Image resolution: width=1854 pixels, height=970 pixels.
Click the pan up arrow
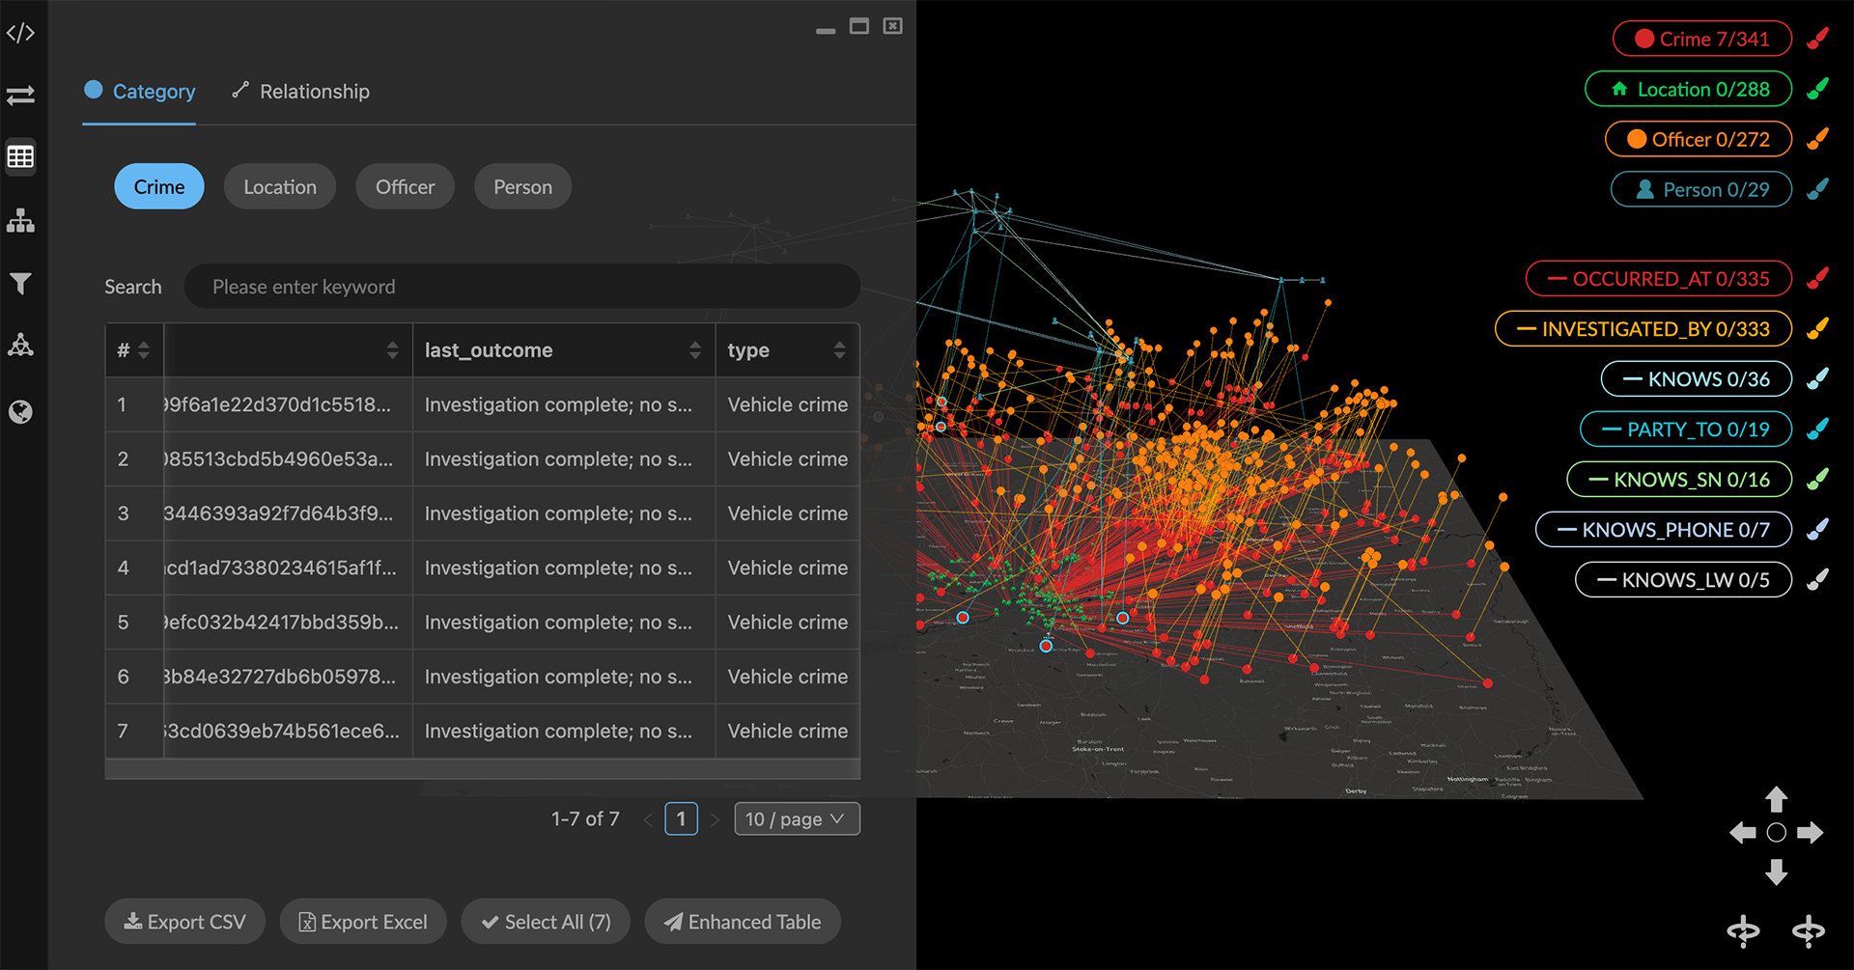click(x=1776, y=799)
